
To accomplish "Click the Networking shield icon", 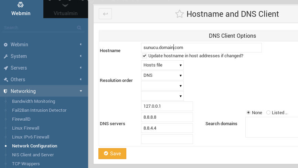I will pos(6,91).
